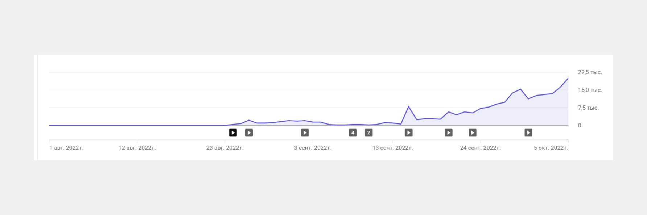Click the '5 окт. 2022 г.' date label

pyautogui.click(x=551, y=148)
